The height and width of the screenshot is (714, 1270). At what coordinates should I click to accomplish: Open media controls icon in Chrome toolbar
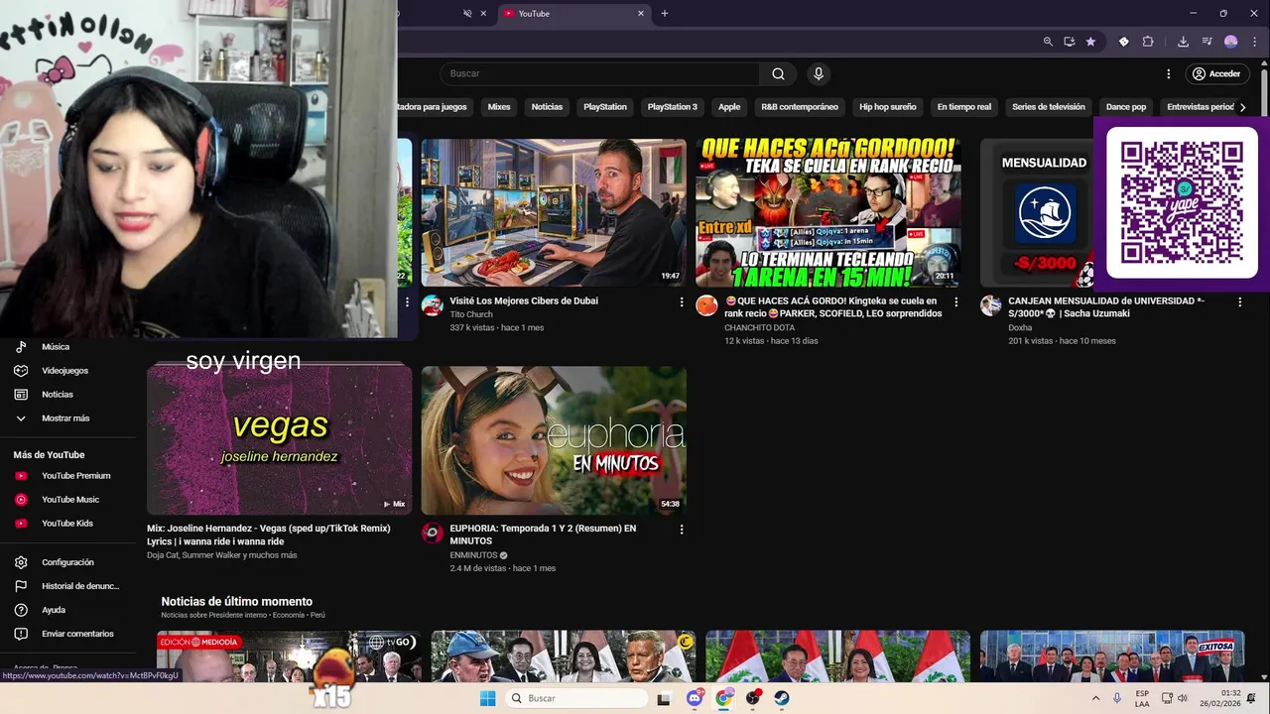(x=1207, y=42)
